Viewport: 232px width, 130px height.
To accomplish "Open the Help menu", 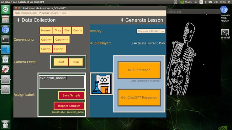I will click(63, 13).
